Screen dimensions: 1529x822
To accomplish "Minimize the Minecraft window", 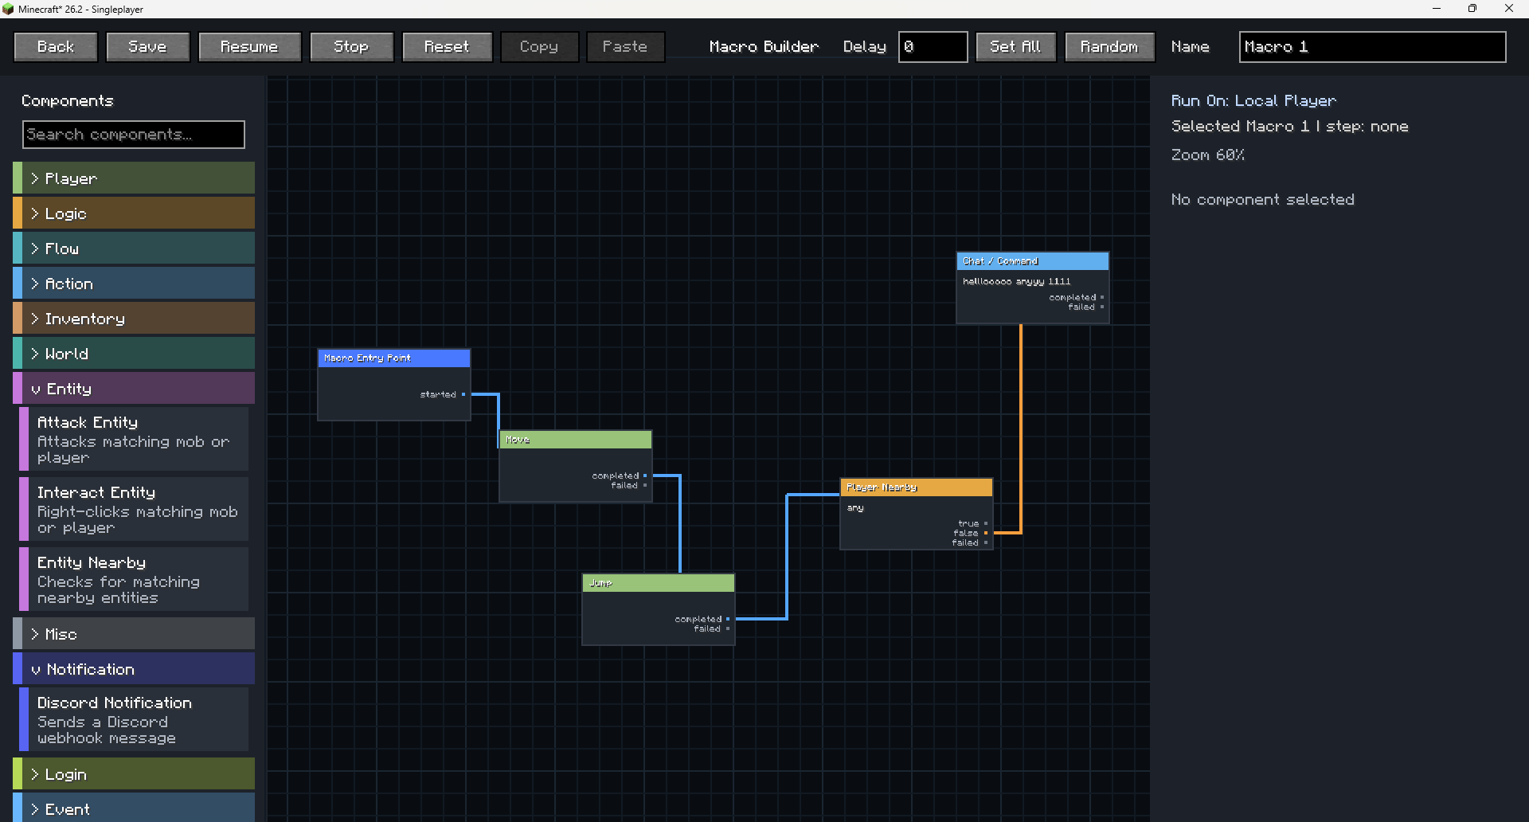I will click(1437, 9).
